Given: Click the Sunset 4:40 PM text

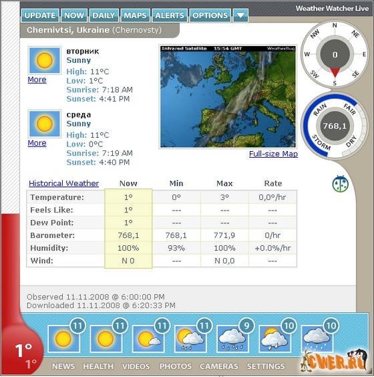Looking at the screenshot, I should [98, 162].
